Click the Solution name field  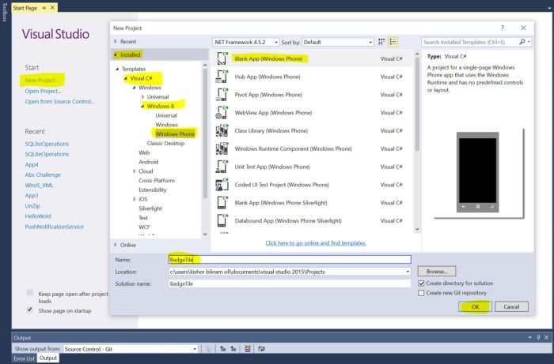(x=290, y=283)
